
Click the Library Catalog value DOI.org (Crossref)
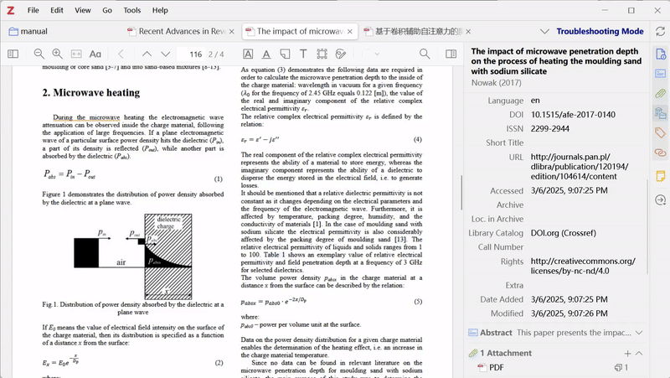coord(563,233)
